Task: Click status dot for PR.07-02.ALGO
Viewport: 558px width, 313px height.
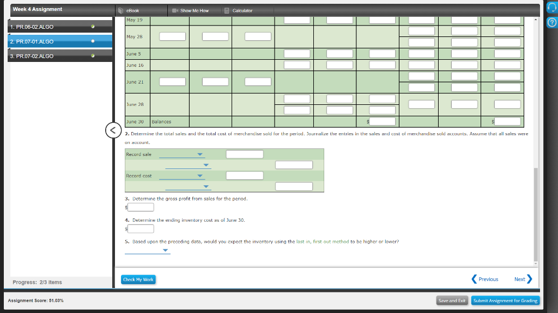Action: (x=93, y=56)
